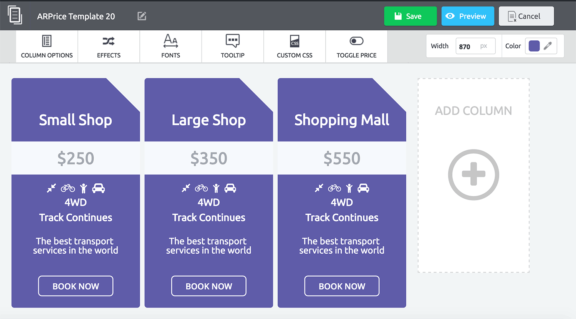
Task: Click the template document icon in header
Action: 15,15
